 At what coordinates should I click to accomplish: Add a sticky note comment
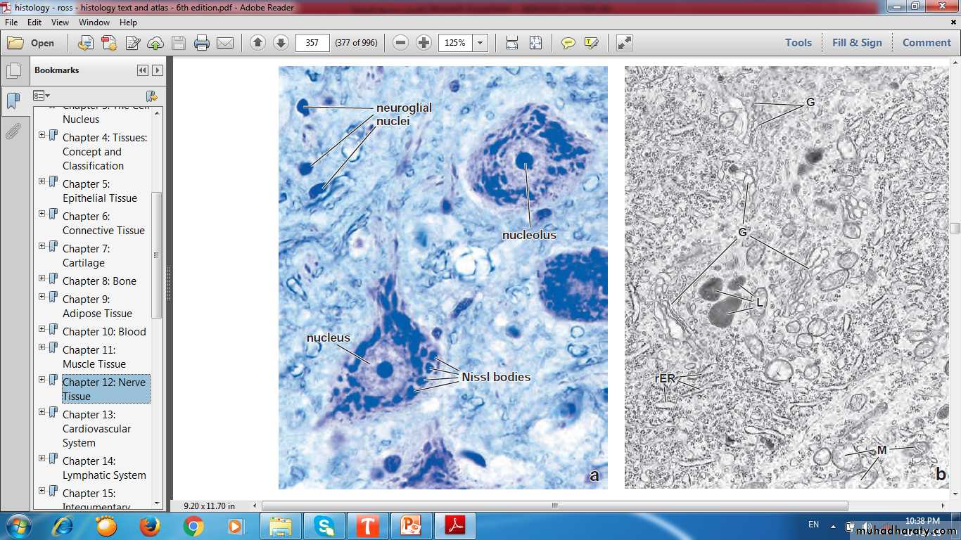(568, 43)
